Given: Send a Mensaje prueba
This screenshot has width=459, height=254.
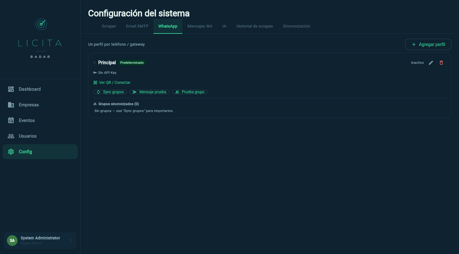Looking at the screenshot, I should click(x=150, y=92).
